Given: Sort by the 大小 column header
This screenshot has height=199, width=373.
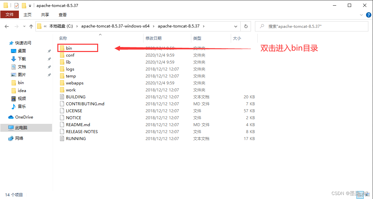Looking at the screenshot, I should (237, 38).
